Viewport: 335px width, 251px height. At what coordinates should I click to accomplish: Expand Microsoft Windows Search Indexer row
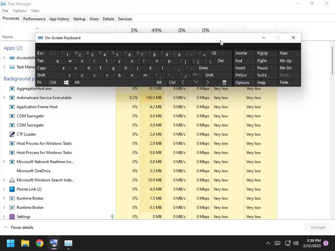coord(4,180)
